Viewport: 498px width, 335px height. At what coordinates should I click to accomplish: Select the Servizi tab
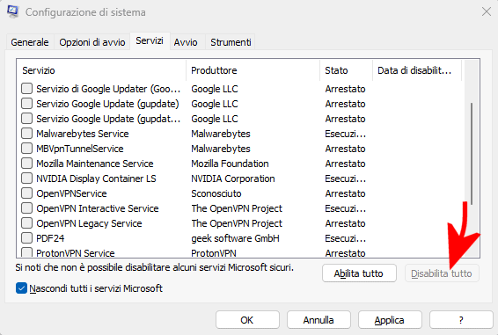pos(150,41)
